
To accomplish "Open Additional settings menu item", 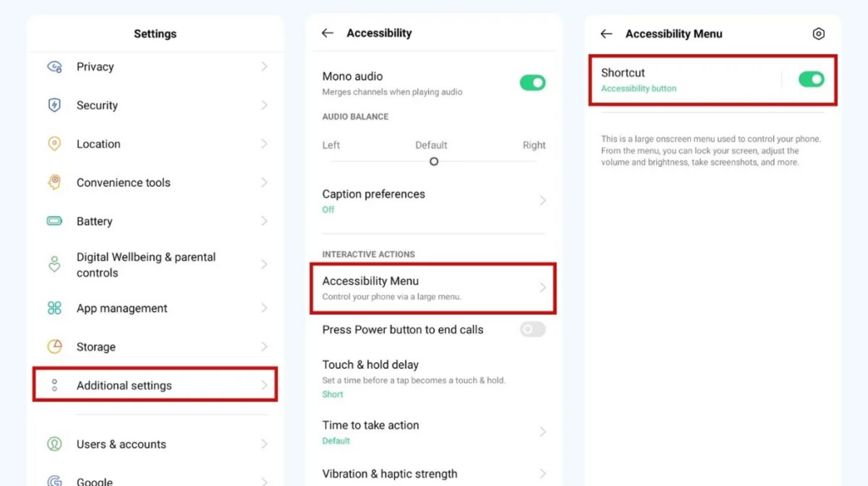I will [x=155, y=384].
